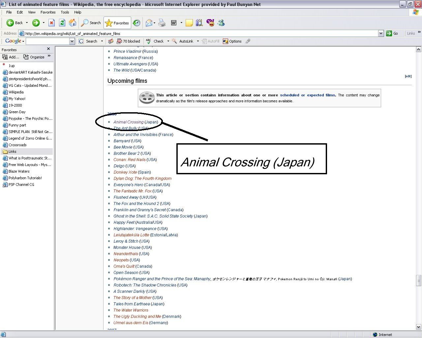Expand the AutoLink dropdown arrow
The image size is (422, 338).
coord(198,41)
